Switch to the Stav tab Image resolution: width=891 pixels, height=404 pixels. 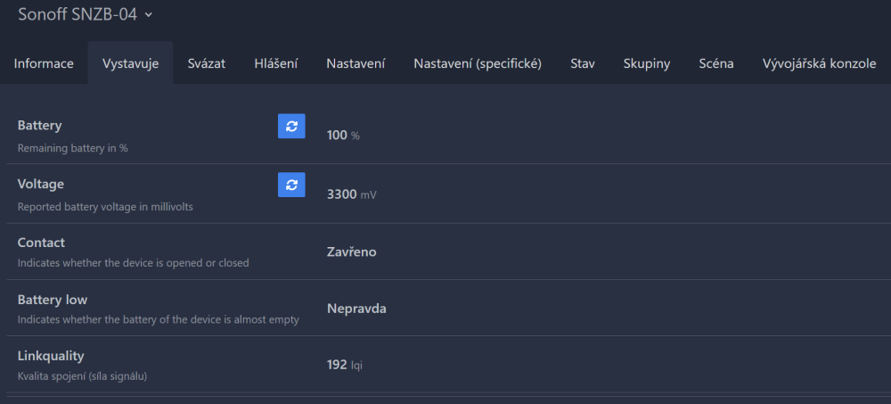(583, 63)
